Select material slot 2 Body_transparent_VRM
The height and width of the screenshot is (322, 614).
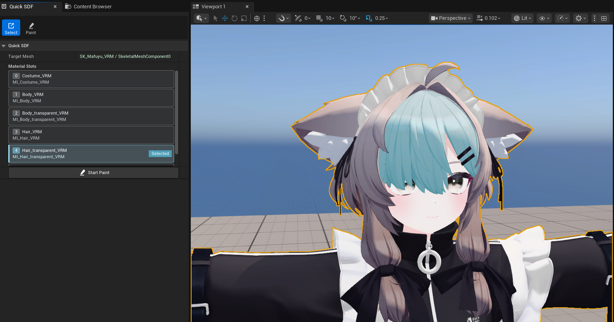(x=91, y=116)
